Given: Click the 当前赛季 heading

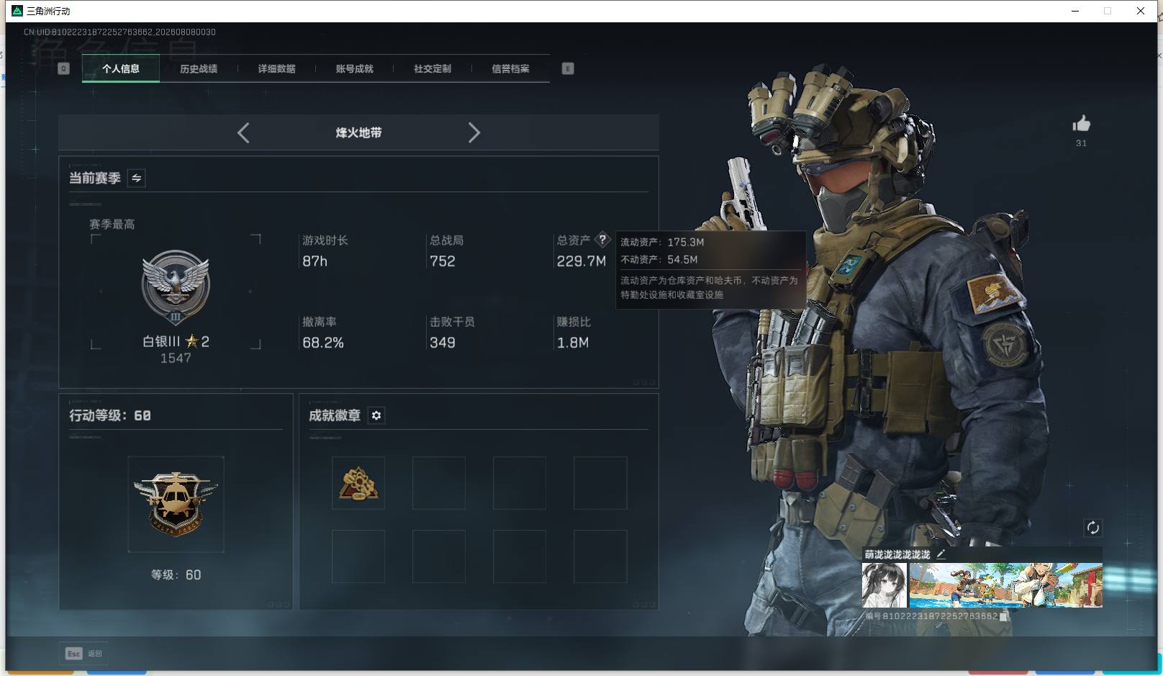Looking at the screenshot, I should pos(95,178).
